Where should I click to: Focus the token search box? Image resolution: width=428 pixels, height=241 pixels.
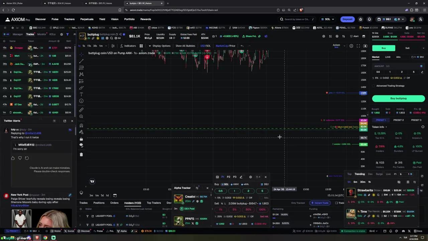pos(297,19)
